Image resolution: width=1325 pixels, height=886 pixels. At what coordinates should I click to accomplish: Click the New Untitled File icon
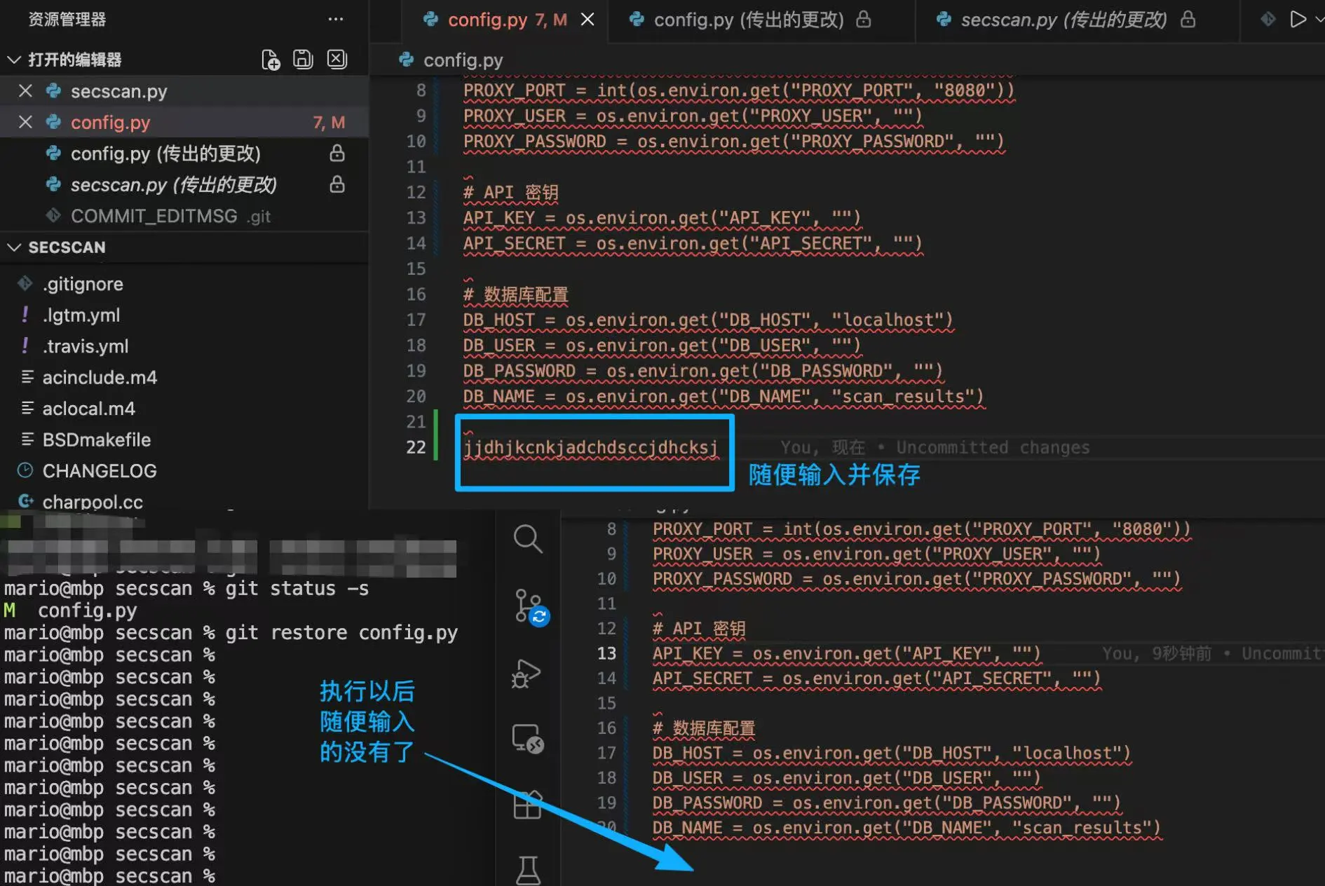[271, 60]
